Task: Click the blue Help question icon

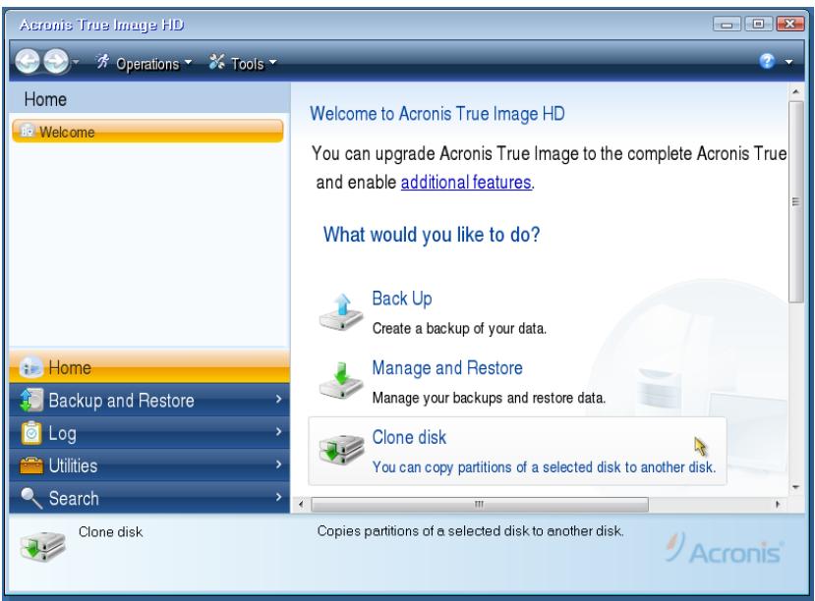Action: pyautogui.click(x=767, y=61)
